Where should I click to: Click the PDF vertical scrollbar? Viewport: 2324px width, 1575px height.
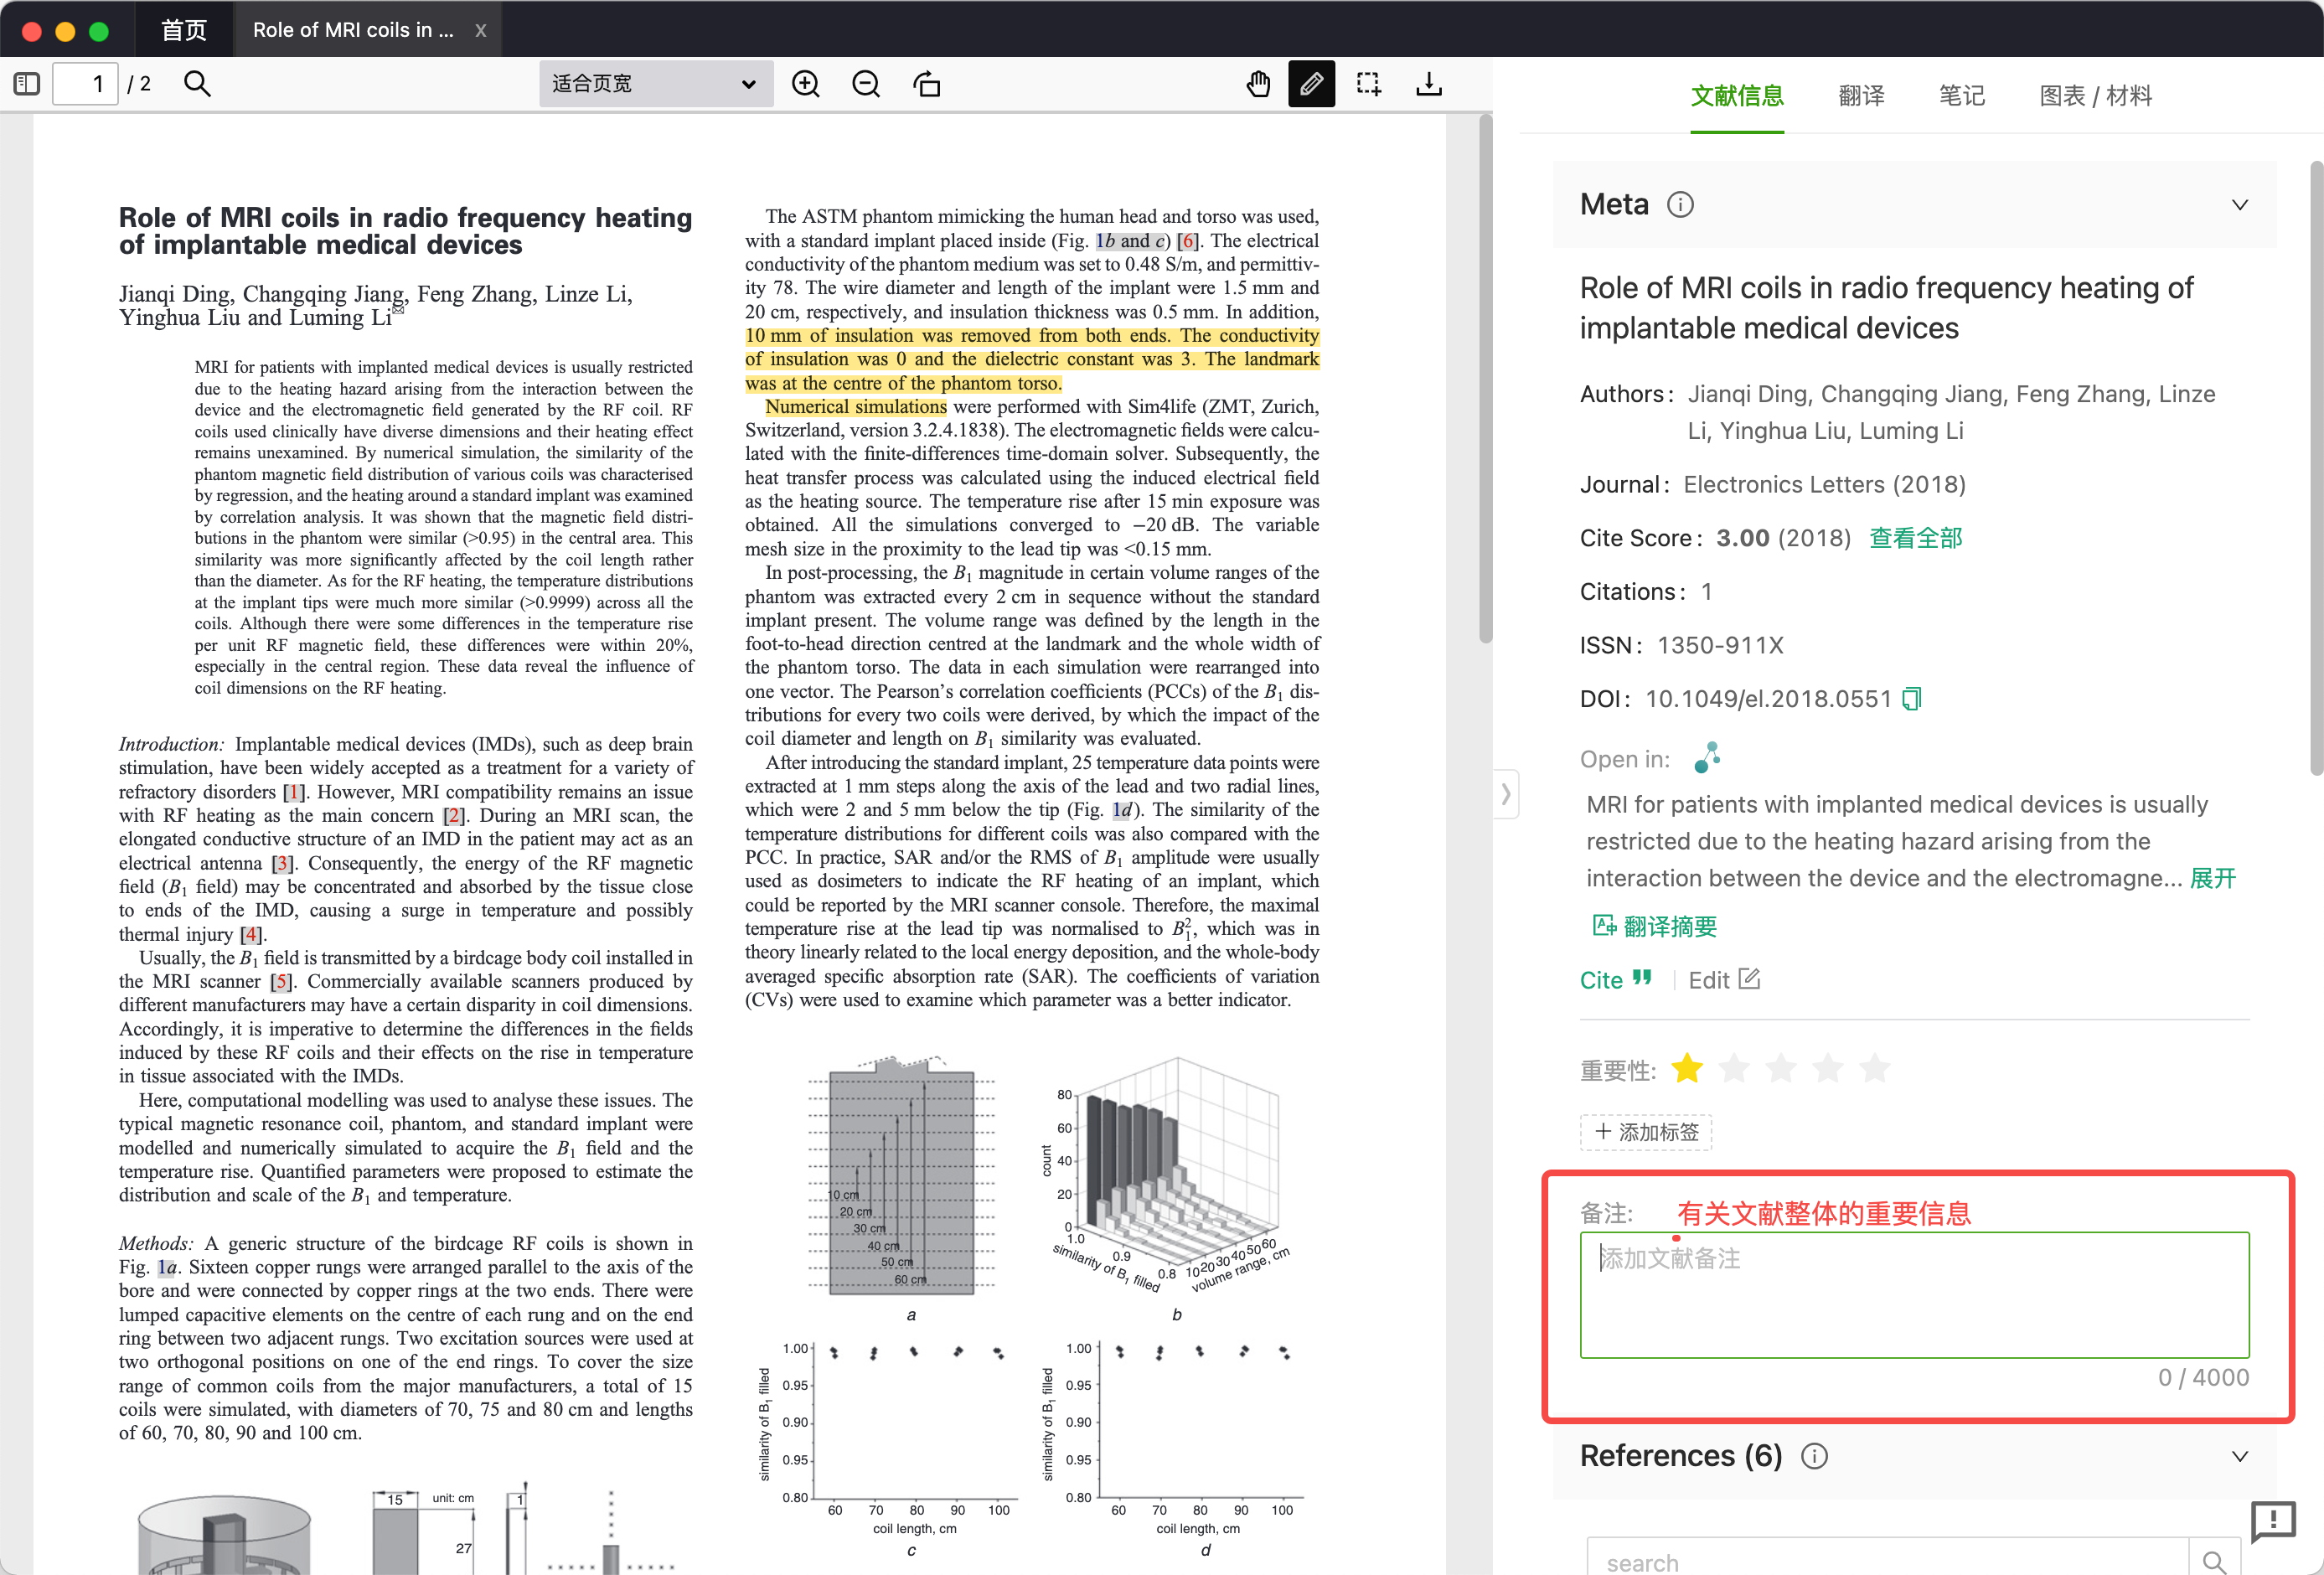1485,380
